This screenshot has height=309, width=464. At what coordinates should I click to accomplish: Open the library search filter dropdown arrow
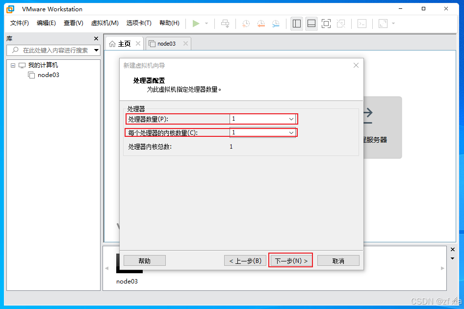[x=96, y=51]
